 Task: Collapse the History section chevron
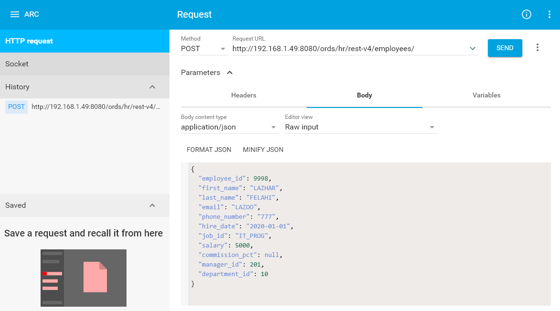click(x=152, y=87)
